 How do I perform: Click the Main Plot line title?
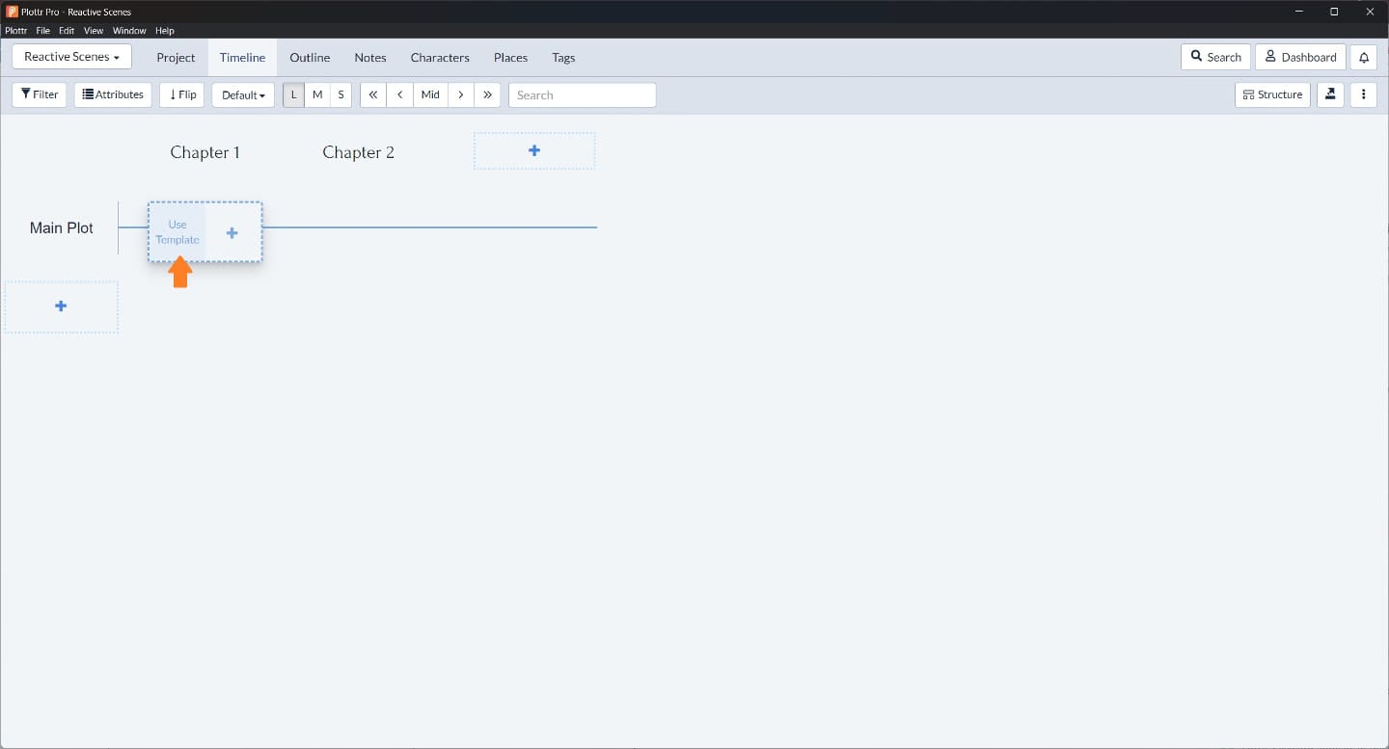click(62, 228)
